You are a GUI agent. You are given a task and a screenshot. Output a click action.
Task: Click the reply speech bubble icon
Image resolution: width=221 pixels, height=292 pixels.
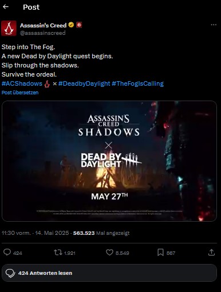[7, 253]
